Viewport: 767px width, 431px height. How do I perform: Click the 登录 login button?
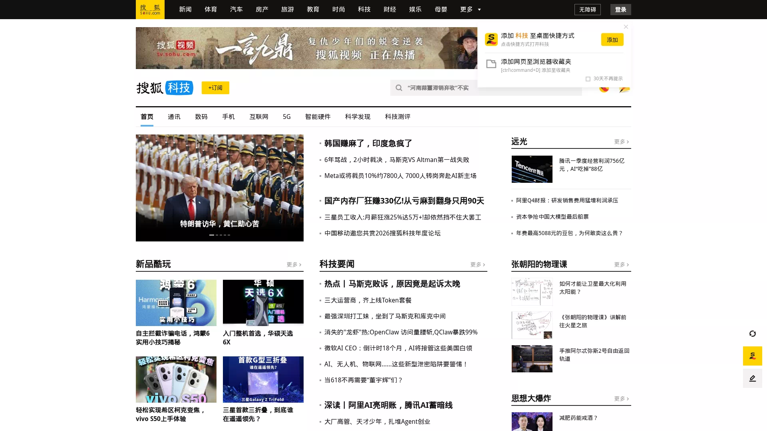pyautogui.click(x=621, y=10)
